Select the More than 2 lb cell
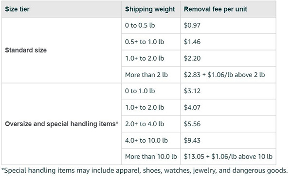This screenshot has width=292, height=180. click(151, 75)
